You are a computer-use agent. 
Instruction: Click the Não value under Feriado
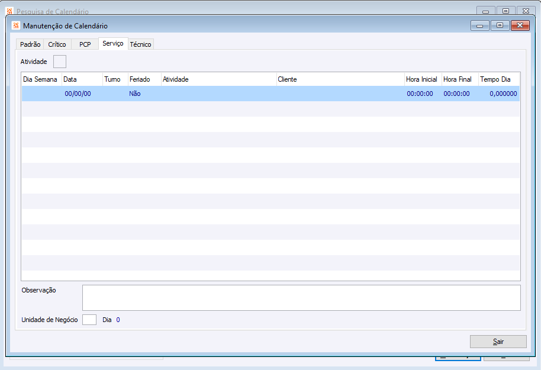coord(135,94)
